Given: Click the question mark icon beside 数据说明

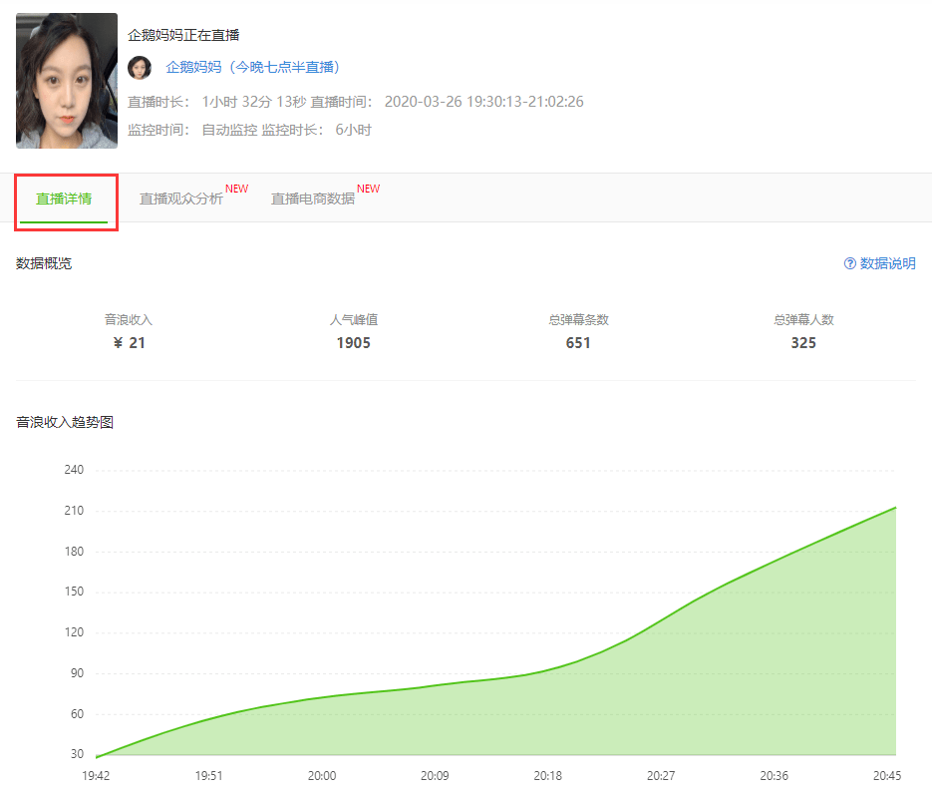Looking at the screenshot, I should 850,263.
